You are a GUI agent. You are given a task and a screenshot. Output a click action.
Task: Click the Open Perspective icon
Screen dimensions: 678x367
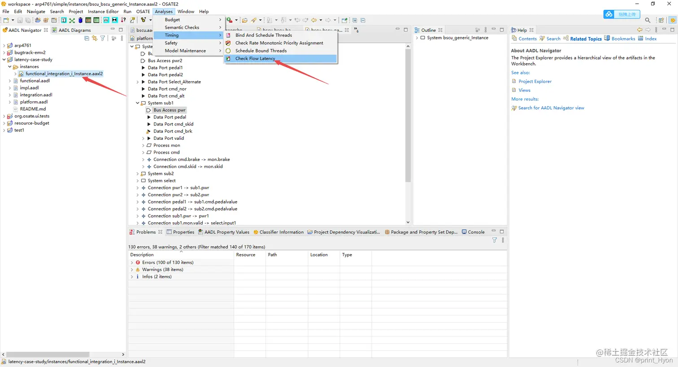pyautogui.click(x=661, y=20)
